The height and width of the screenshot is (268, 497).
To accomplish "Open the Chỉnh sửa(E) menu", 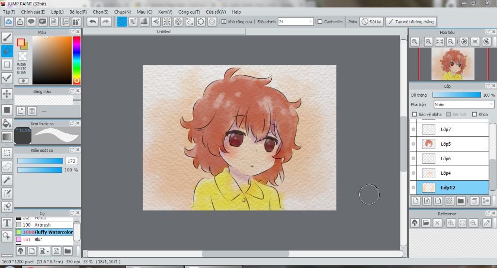I will [33, 12].
